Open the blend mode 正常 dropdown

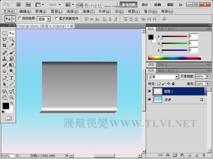(x=177, y=77)
